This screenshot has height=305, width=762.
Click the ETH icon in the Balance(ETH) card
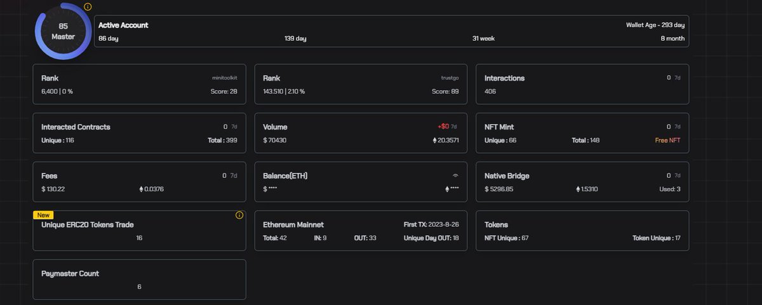click(x=447, y=189)
